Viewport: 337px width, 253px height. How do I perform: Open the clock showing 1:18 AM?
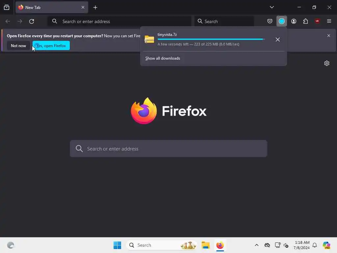[301, 245]
